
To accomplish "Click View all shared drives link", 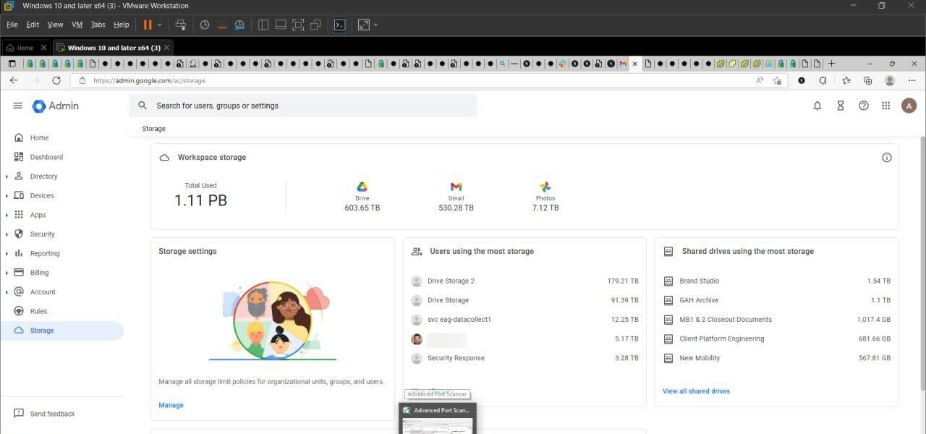I will (x=696, y=391).
